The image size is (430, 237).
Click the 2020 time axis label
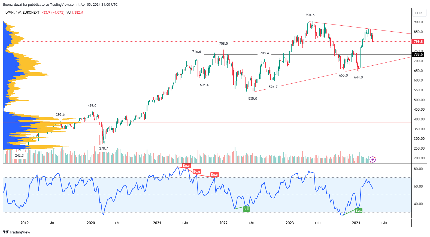[x=91, y=223]
